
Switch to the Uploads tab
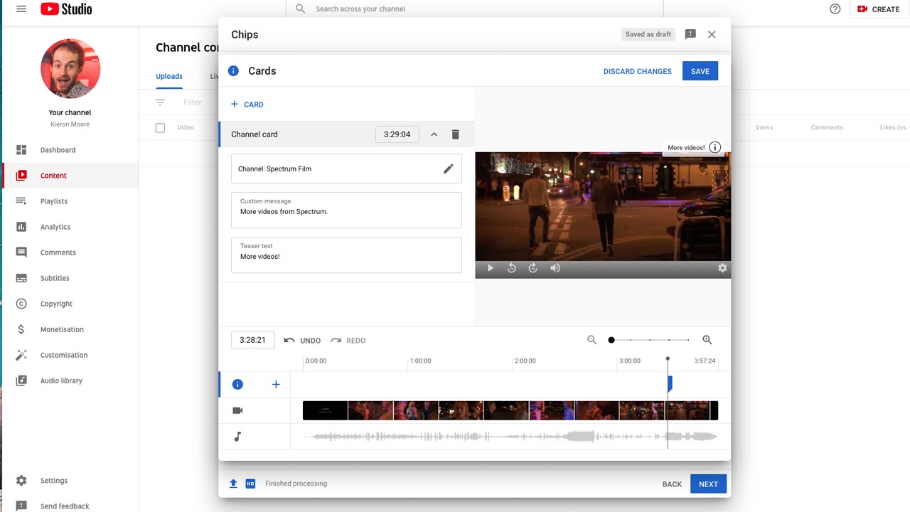[169, 76]
